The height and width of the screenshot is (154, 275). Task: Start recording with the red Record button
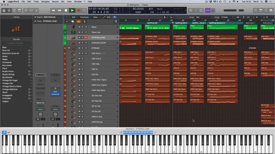[x=78, y=10]
